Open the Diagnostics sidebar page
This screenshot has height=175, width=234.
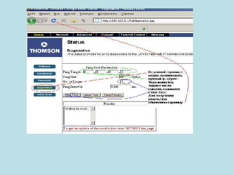tap(45, 87)
